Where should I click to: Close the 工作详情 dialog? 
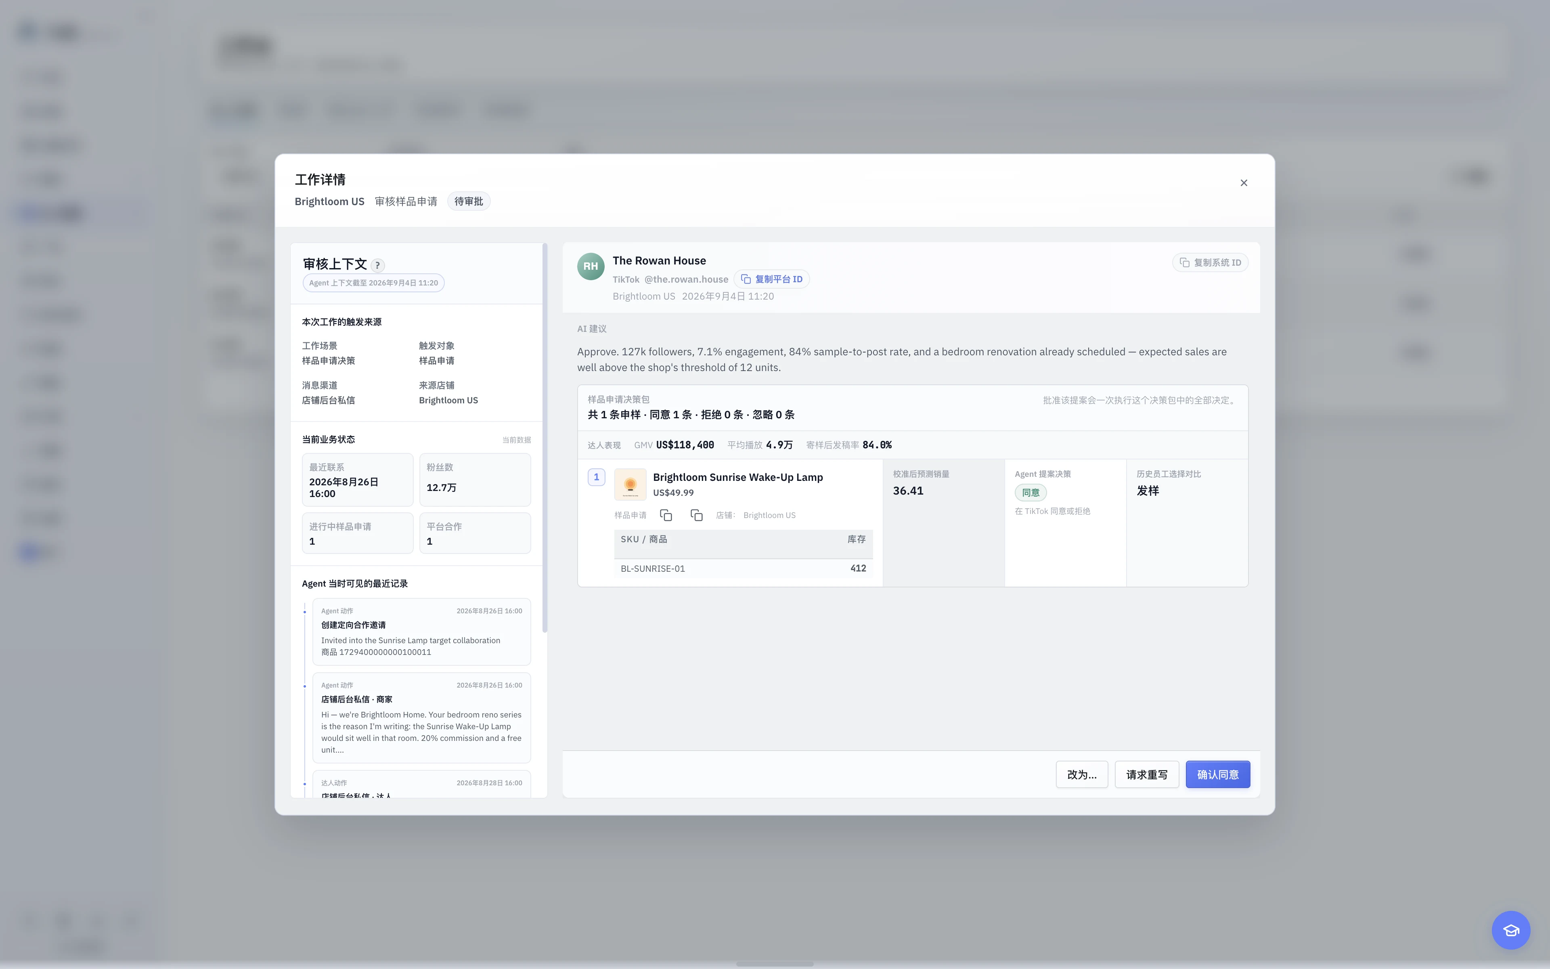click(x=1243, y=182)
